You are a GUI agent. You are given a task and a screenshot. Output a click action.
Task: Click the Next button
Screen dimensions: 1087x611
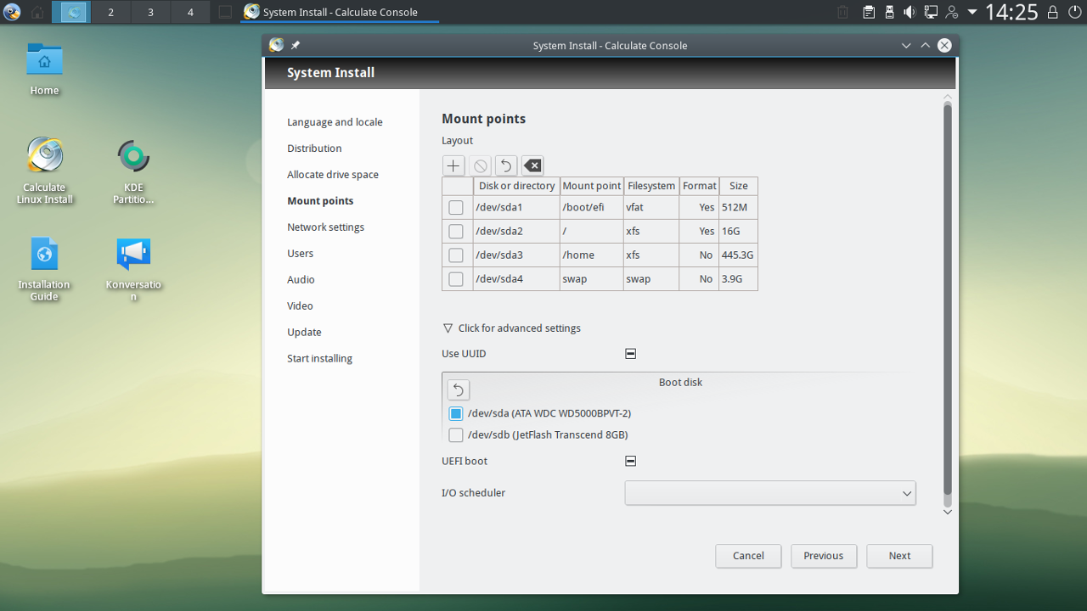(899, 556)
